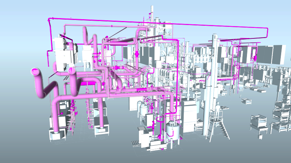Select the human figure on the platform
The width and height of the screenshot is (291, 163).
pyautogui.click(x=218, y=108)
